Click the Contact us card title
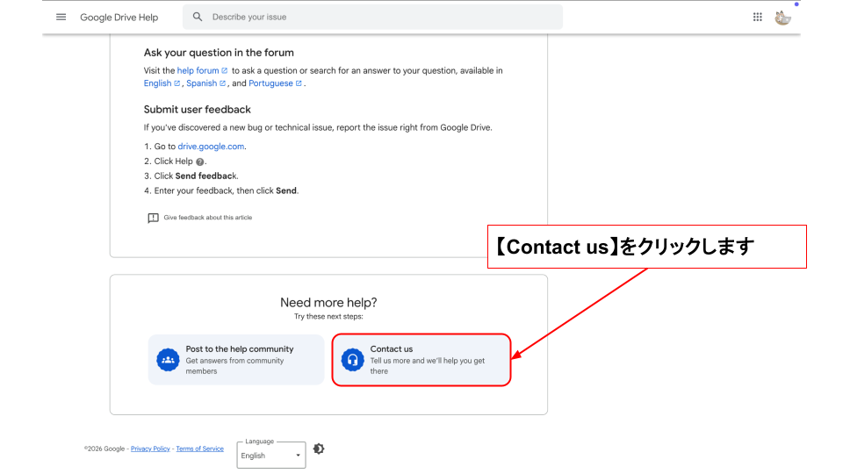 (392, 348)
